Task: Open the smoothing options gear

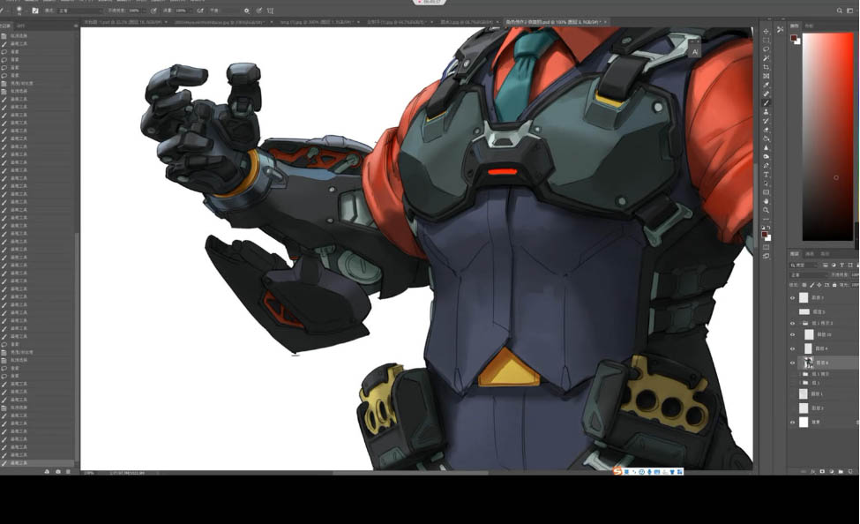Action: pos(247,11)
